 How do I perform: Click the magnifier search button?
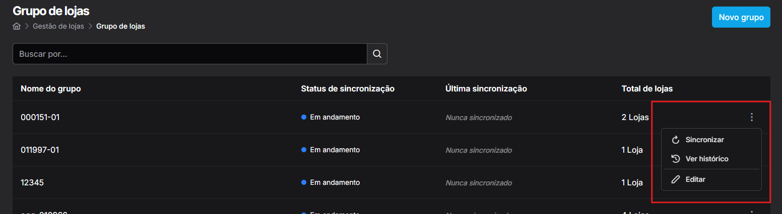(x=377, y=54)
